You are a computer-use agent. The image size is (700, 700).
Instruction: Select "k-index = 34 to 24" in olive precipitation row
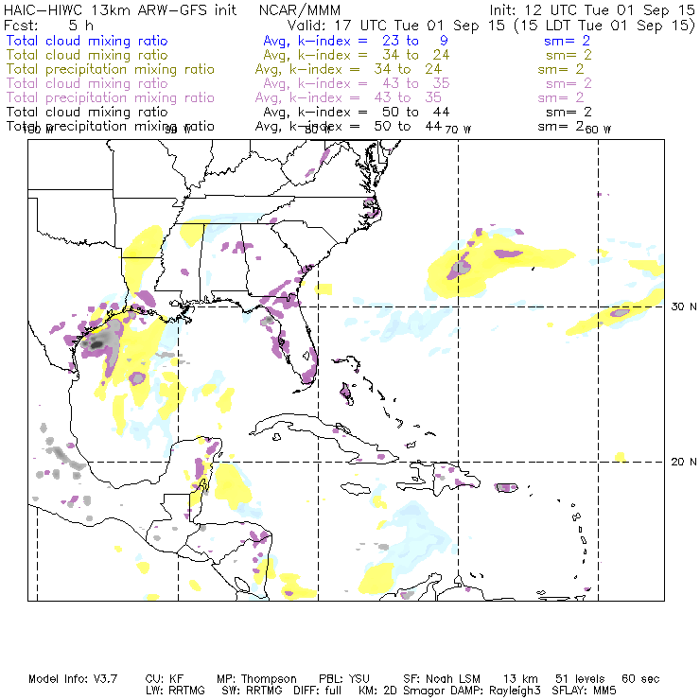coord(365,69)
